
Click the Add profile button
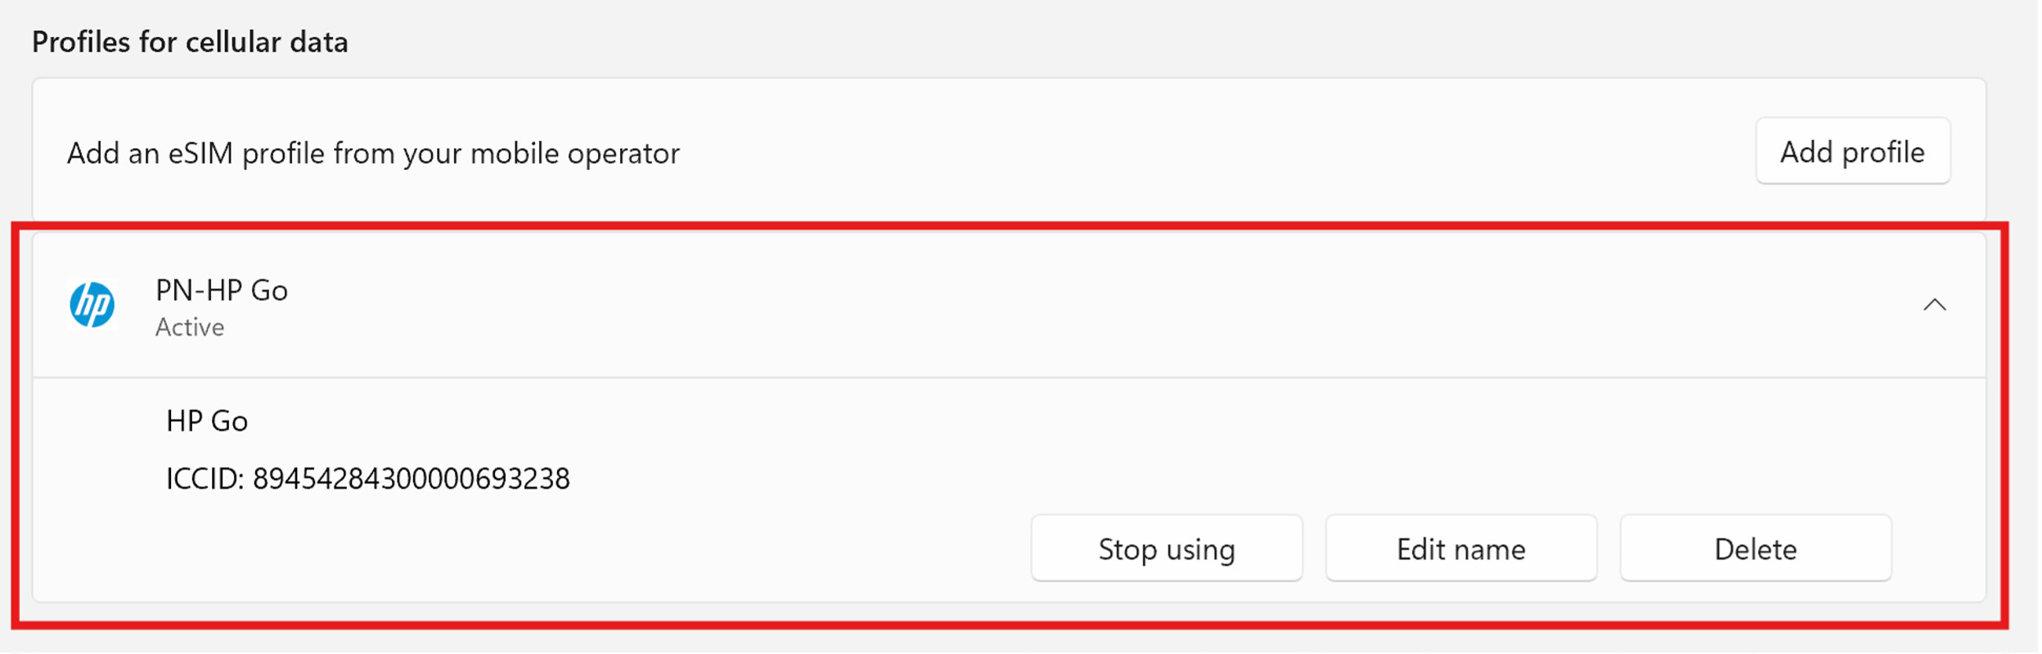tap(1852, 152)
